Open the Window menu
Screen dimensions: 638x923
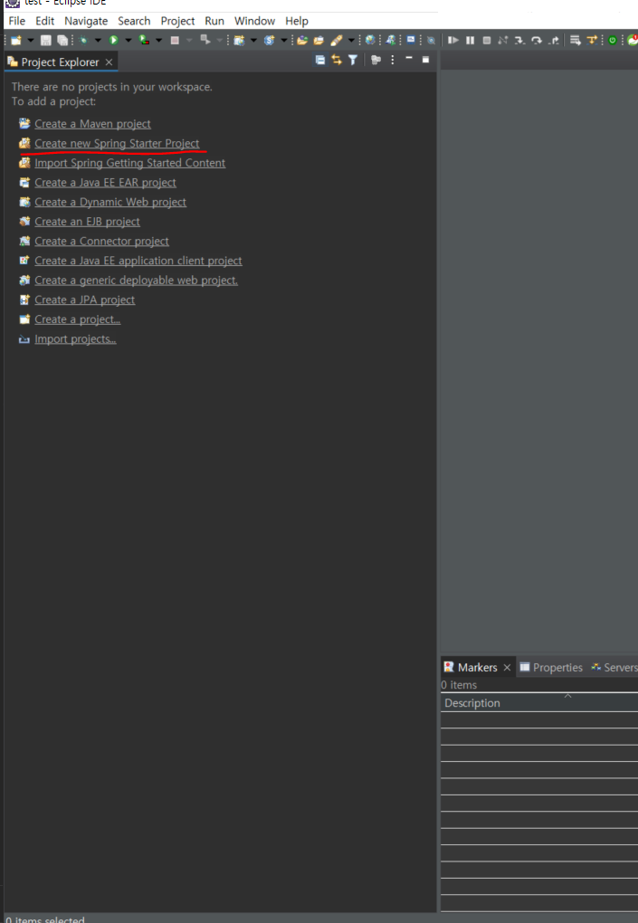pyautogui.click(x=255, y=21)
